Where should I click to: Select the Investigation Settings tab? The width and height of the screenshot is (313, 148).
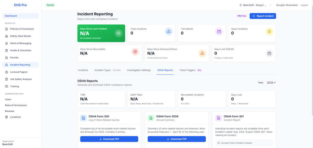[x=139, y=70]
